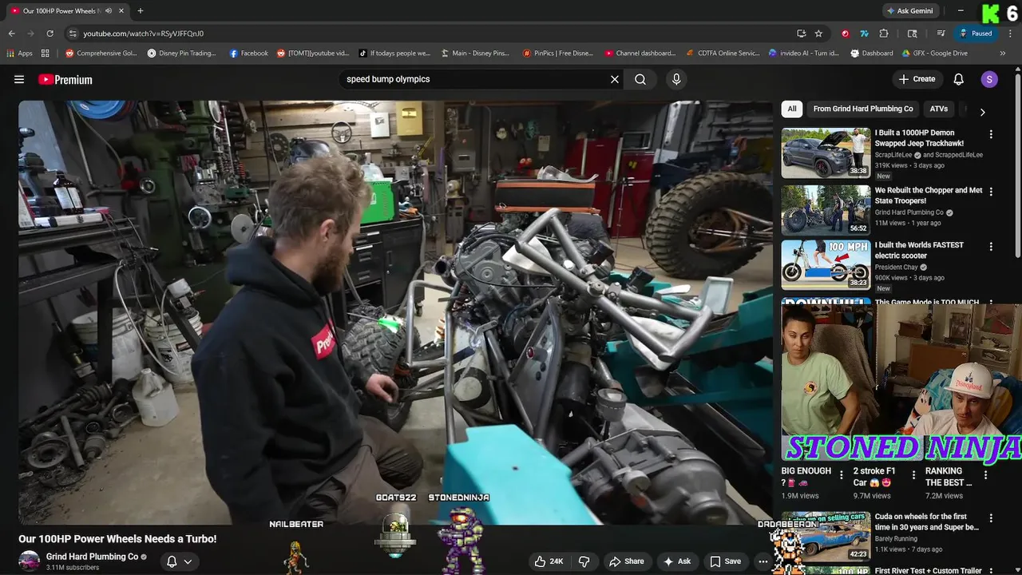Open the account avatar menu
Screen dimensions: 1022x575
click(x=989, y=79)
